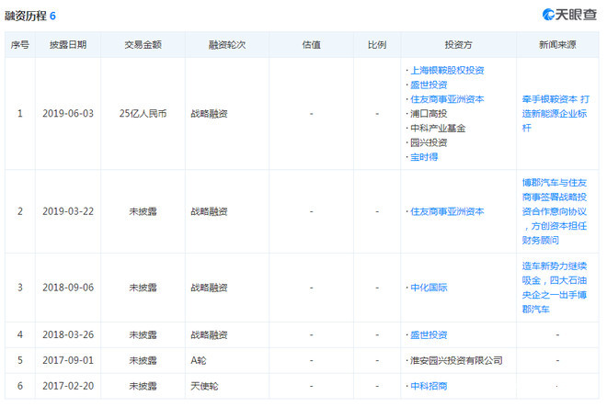
Task: Select 中科产业基金 investor text
Action: (438, 128)
